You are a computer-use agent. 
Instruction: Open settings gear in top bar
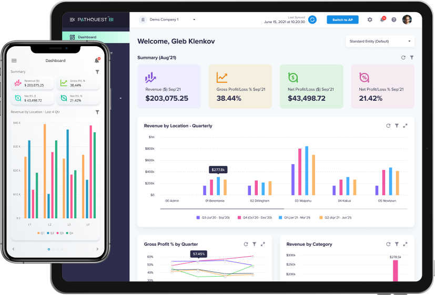(370, 19)
